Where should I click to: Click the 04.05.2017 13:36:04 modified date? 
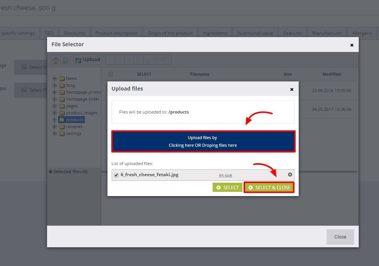coord(331,109)
